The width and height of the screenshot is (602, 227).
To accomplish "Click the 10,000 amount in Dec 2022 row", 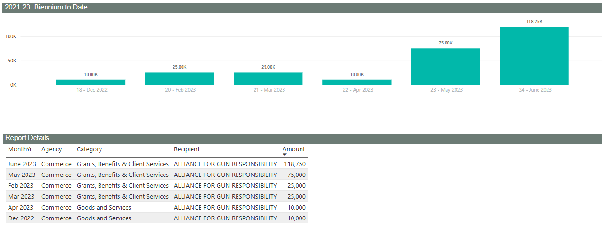I will 297,218.
